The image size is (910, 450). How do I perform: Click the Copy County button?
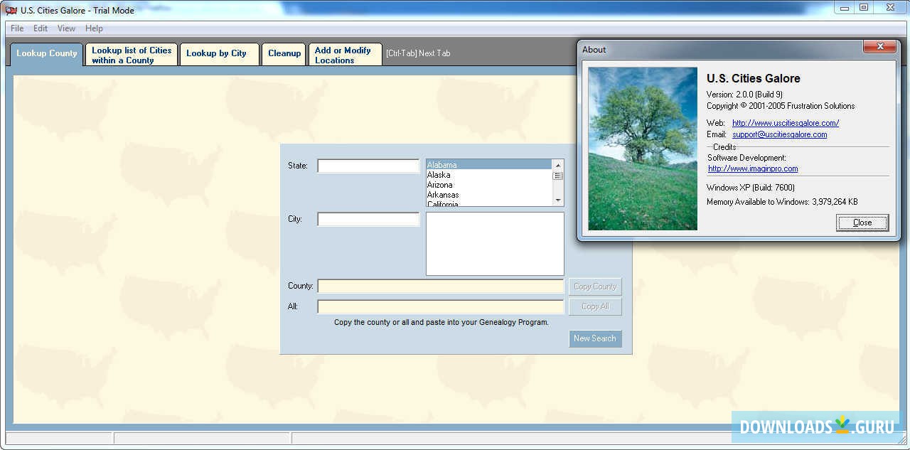click(x=595, y=286)
